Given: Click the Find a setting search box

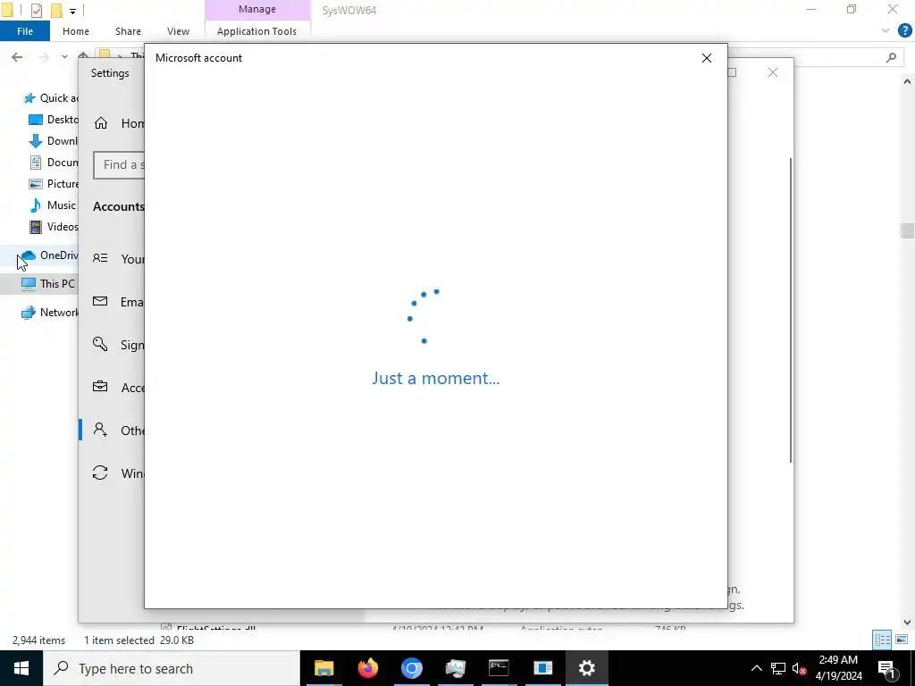Looking at the screenshot, I should (119, 165).
